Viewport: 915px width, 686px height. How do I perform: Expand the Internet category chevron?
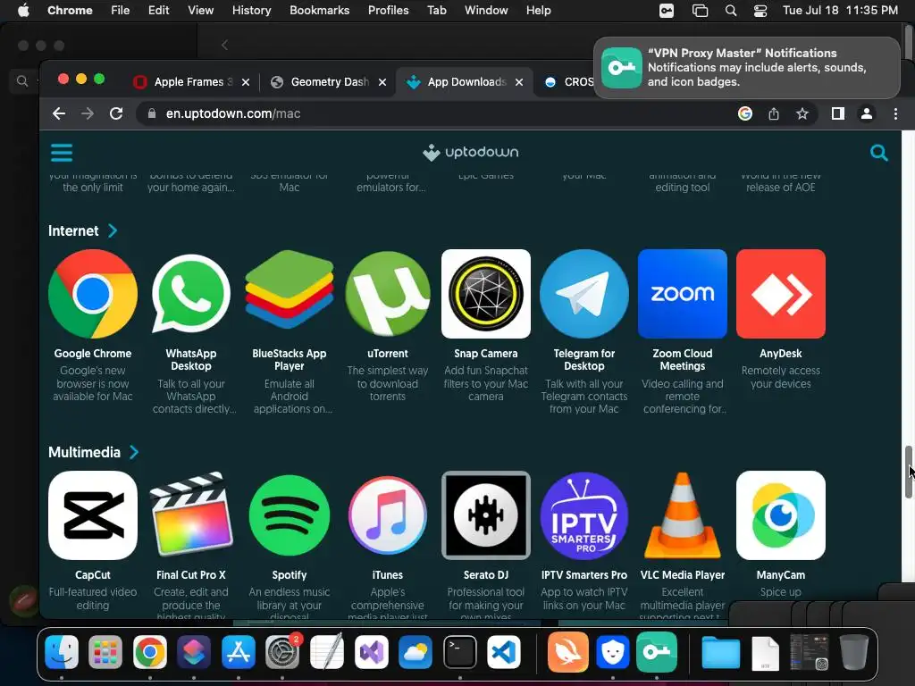[x=113, y=231]
